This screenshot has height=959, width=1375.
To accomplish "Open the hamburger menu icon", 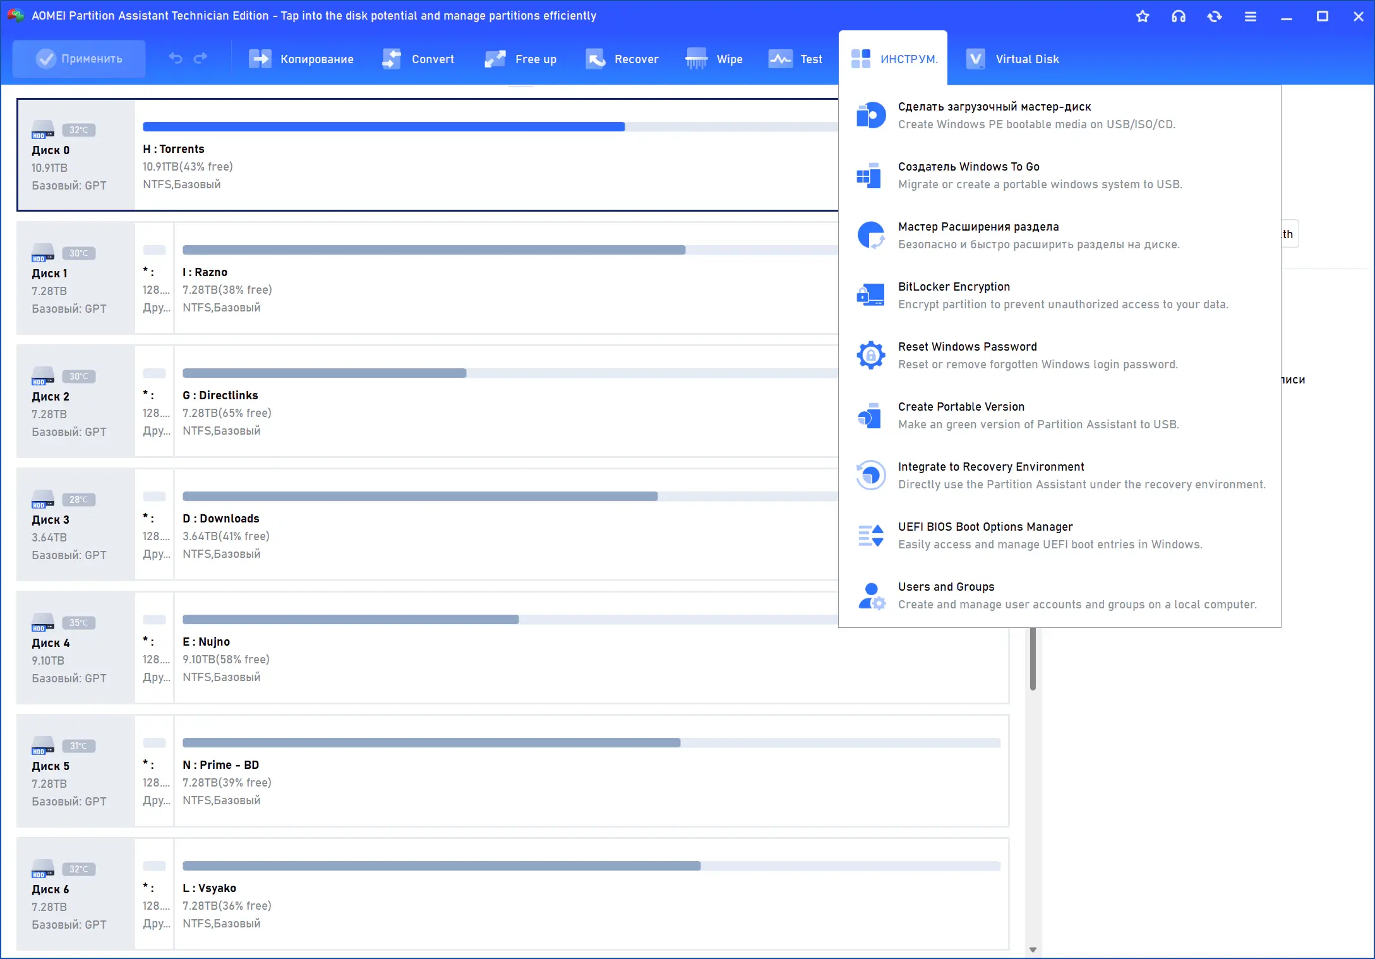I will click(x=1250, y=16).
